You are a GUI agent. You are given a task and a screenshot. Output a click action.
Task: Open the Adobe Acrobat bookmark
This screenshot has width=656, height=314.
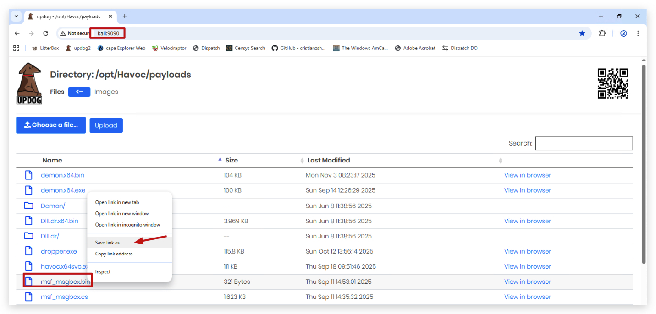pyautogui.click(x=415, y=48)
